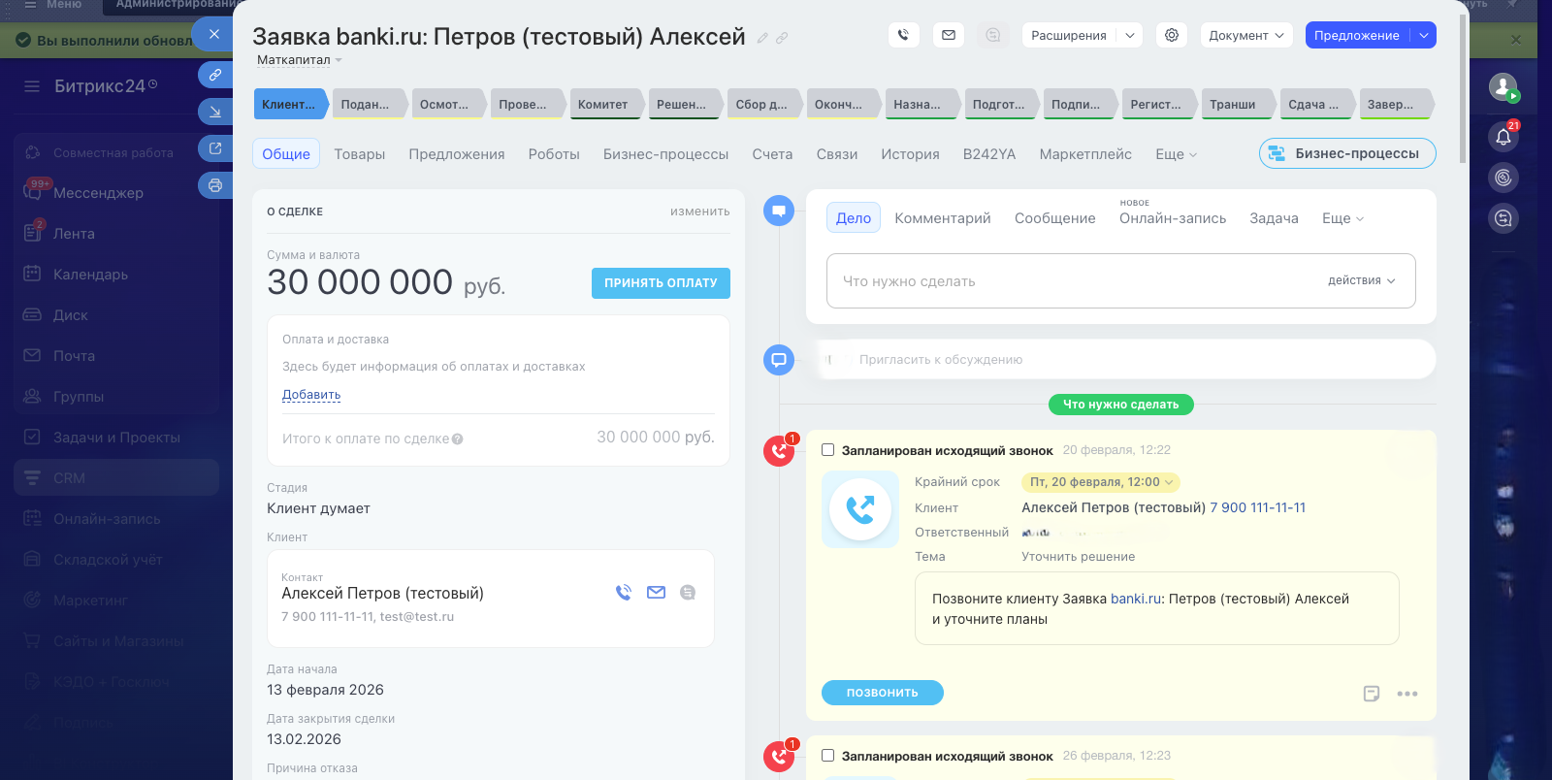Image resolution: width=1552 pixels, height=780 pixels.
Task: Open the действия dropdown in activity field
Action: [1361, 280]
